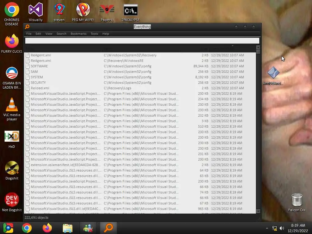This screenshot has height=234, width=312.
Task: Click the 234 KB JavaScript.Project row
Action: (x=140, y=99)
